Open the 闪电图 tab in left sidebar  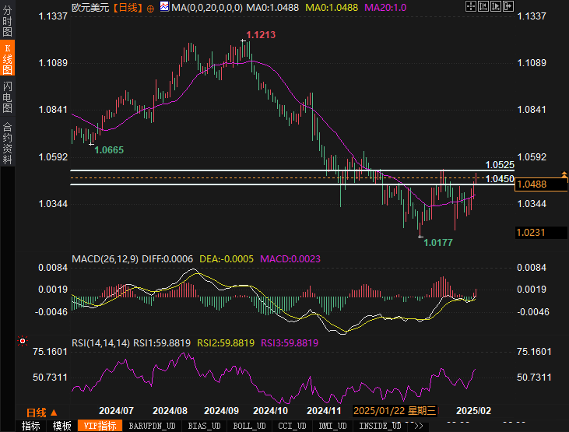tap(8, 97)
